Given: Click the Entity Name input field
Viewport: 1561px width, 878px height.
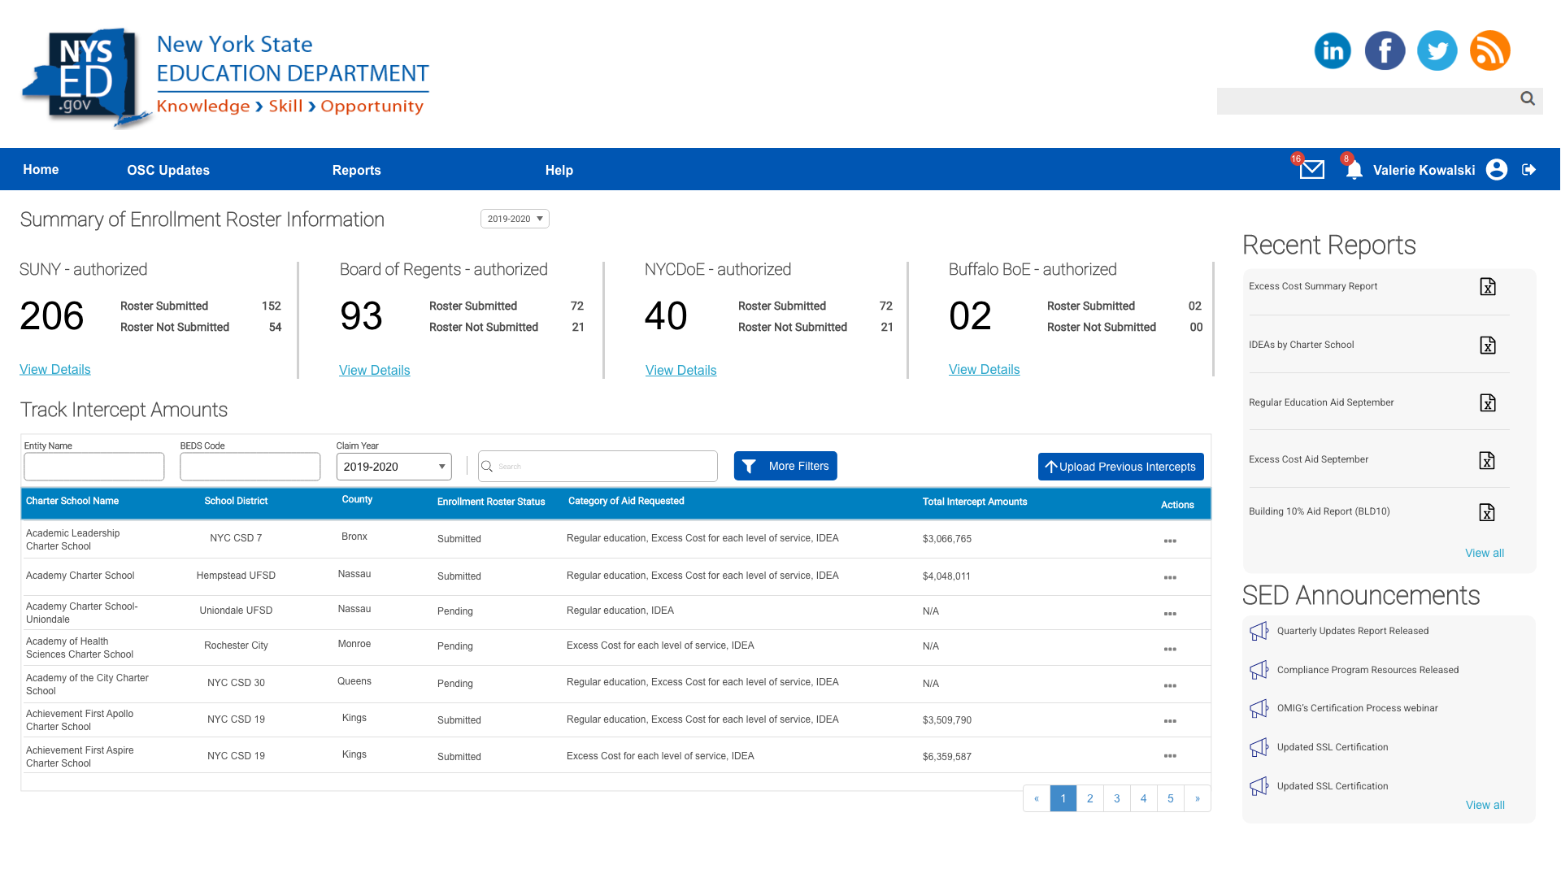Looking at the screenshot, I should [x=94, y=467].
